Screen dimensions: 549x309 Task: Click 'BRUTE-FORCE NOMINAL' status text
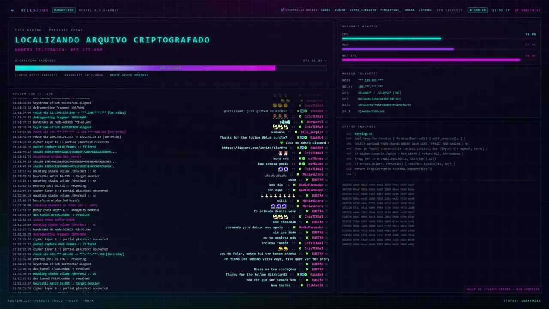point(129,75)
